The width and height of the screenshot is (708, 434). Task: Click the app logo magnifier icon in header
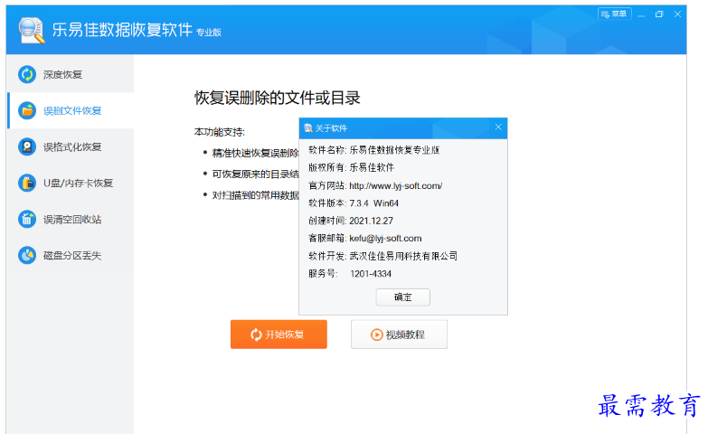[x=32, y=30]
